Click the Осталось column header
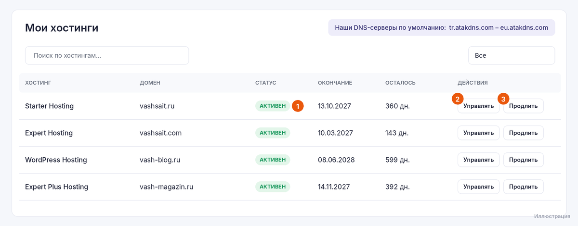The width and height of the screenshot is (578, 226). tap(400, 83)
